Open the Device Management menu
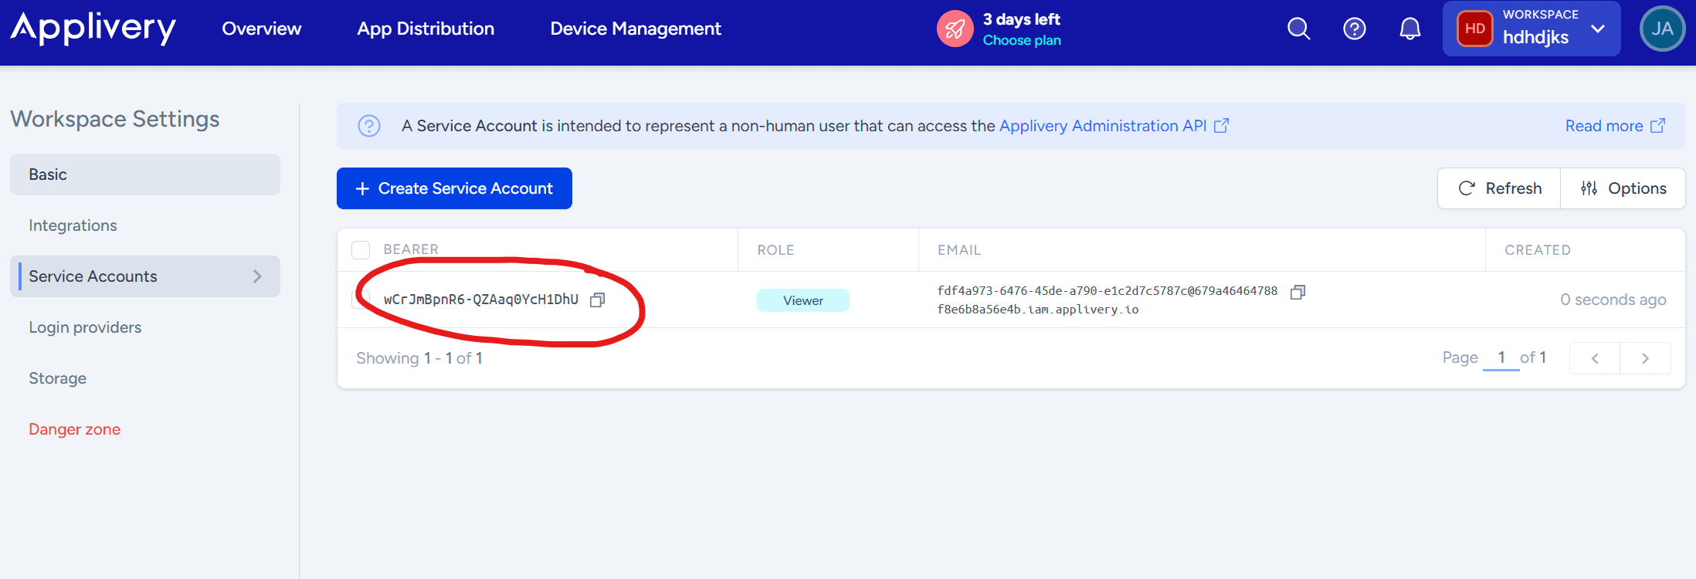Image resolution: width=1696 pixels, height=579 pixels. pos(636,29)
